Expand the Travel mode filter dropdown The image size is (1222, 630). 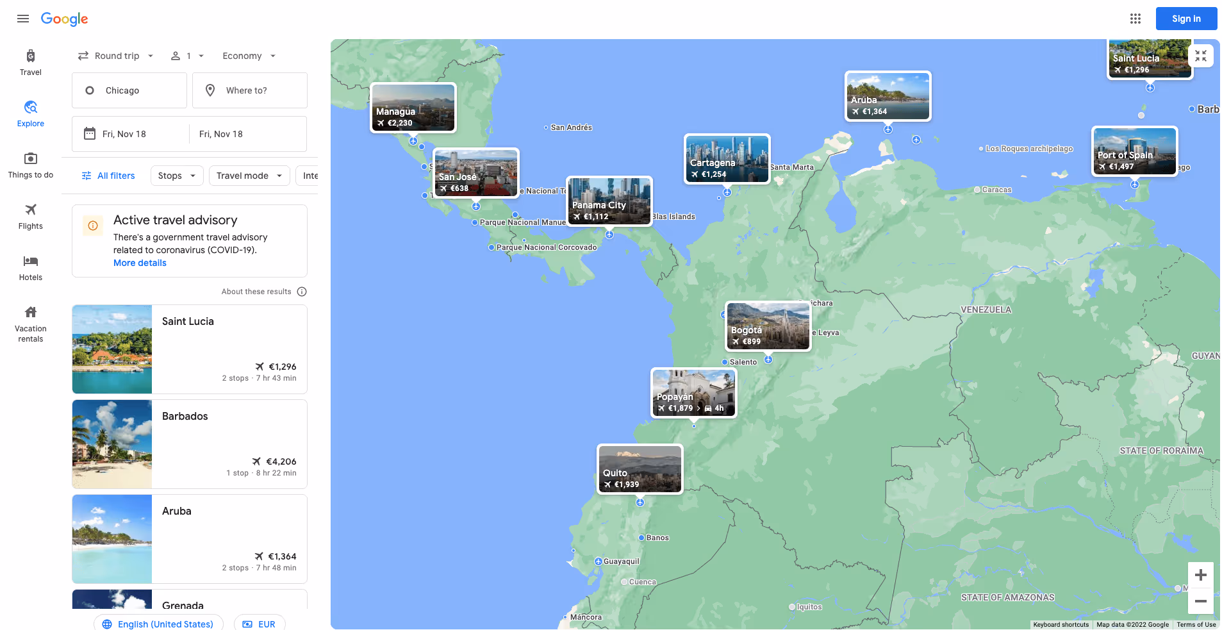(x=249, y=176)
